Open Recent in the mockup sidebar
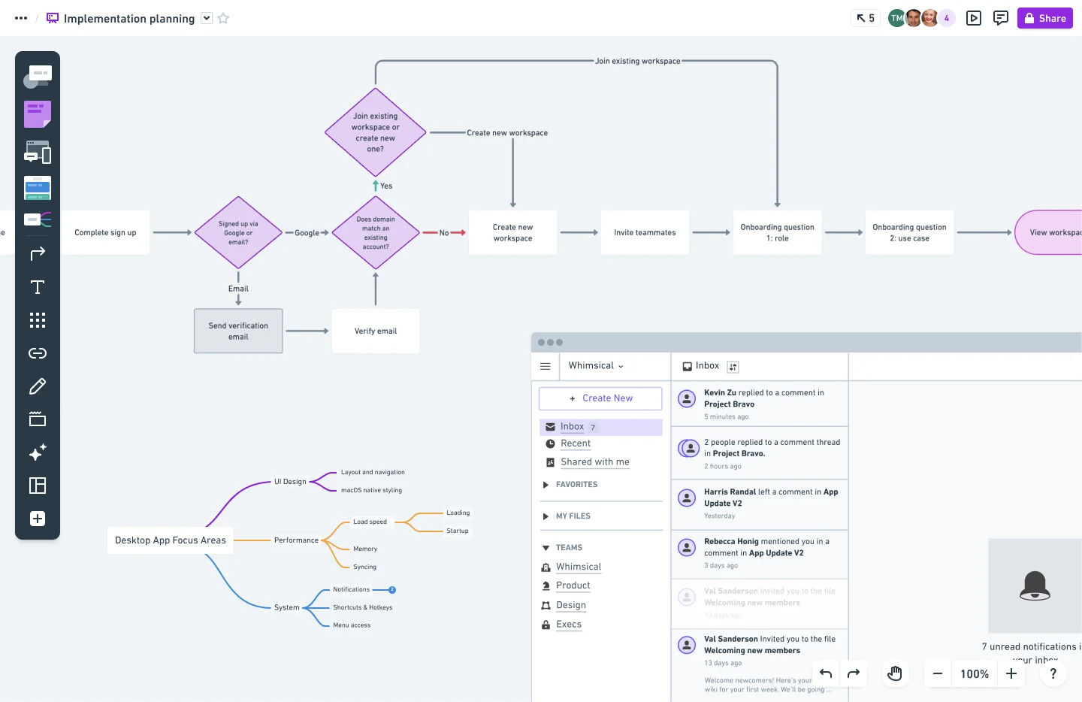The width and height of the screenshot is (1082, 702). (x=575, y=443)
